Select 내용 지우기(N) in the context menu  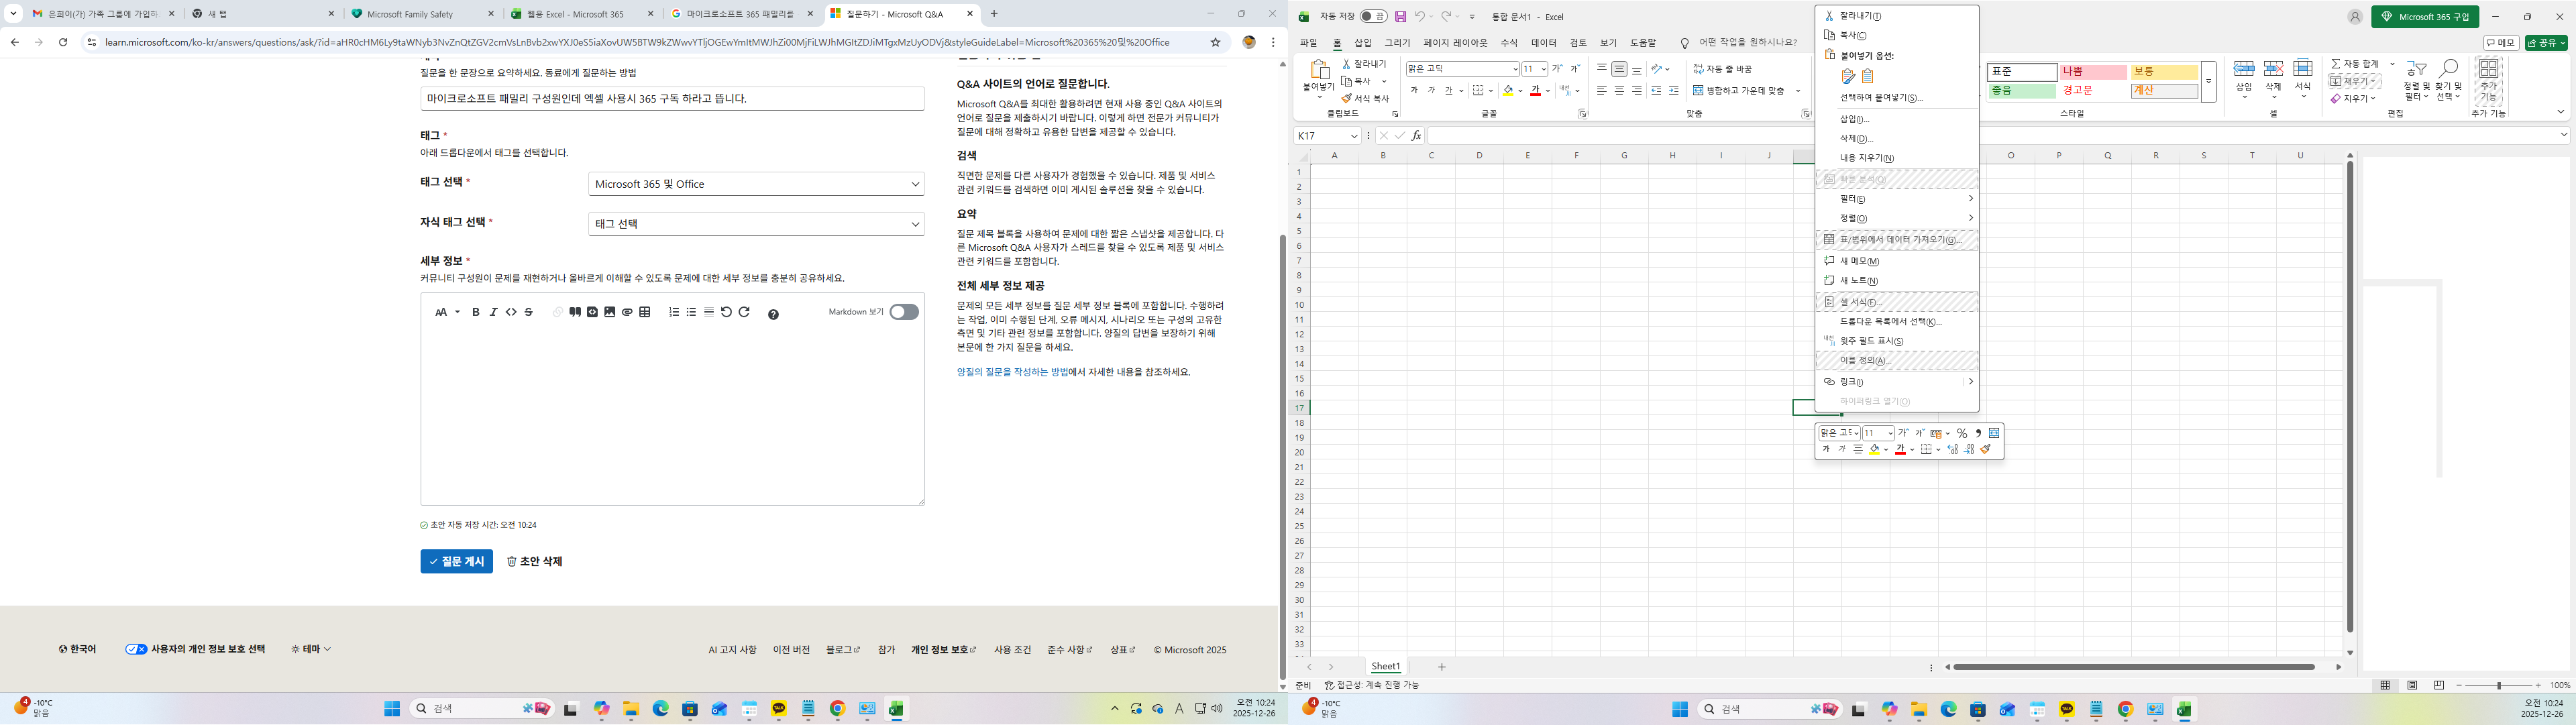[1896, 158]
